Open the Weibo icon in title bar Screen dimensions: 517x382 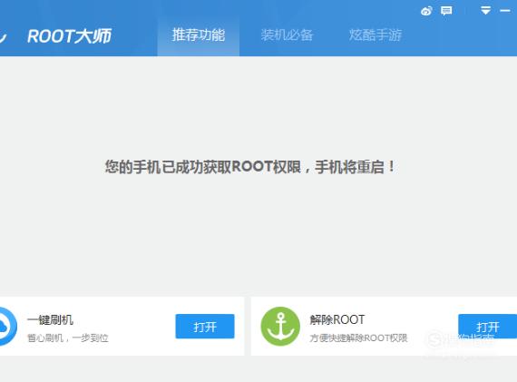pos(426,11)
